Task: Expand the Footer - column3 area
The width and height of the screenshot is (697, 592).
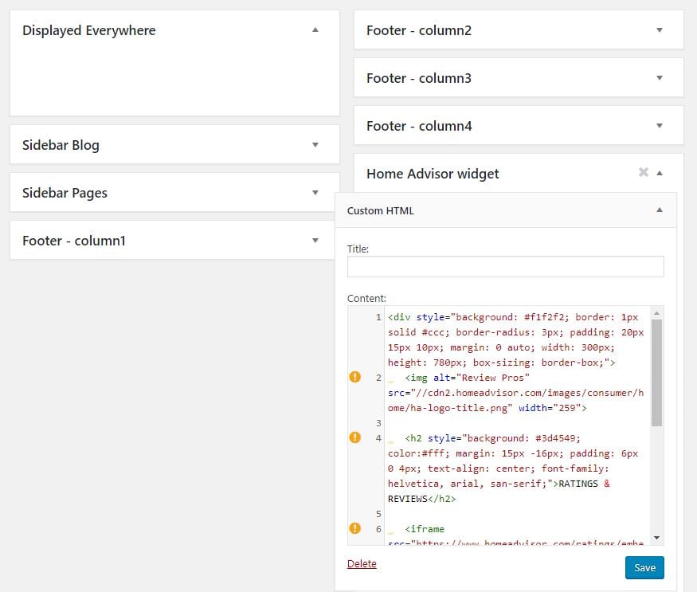Action: (660, 78)
